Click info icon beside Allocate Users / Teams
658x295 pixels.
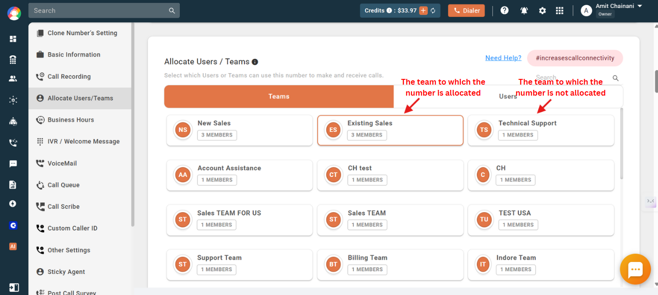coord(255,62)
